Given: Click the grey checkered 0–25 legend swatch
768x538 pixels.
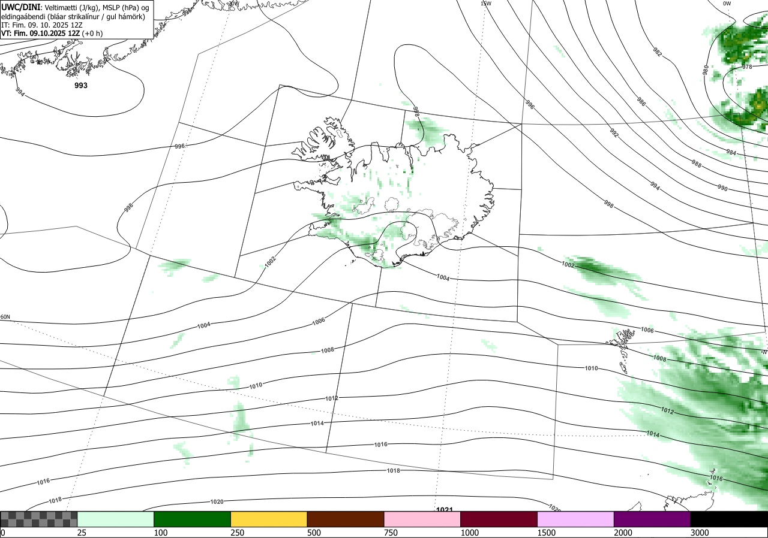Looking at the screenshot, I should [x=39, y=519].
